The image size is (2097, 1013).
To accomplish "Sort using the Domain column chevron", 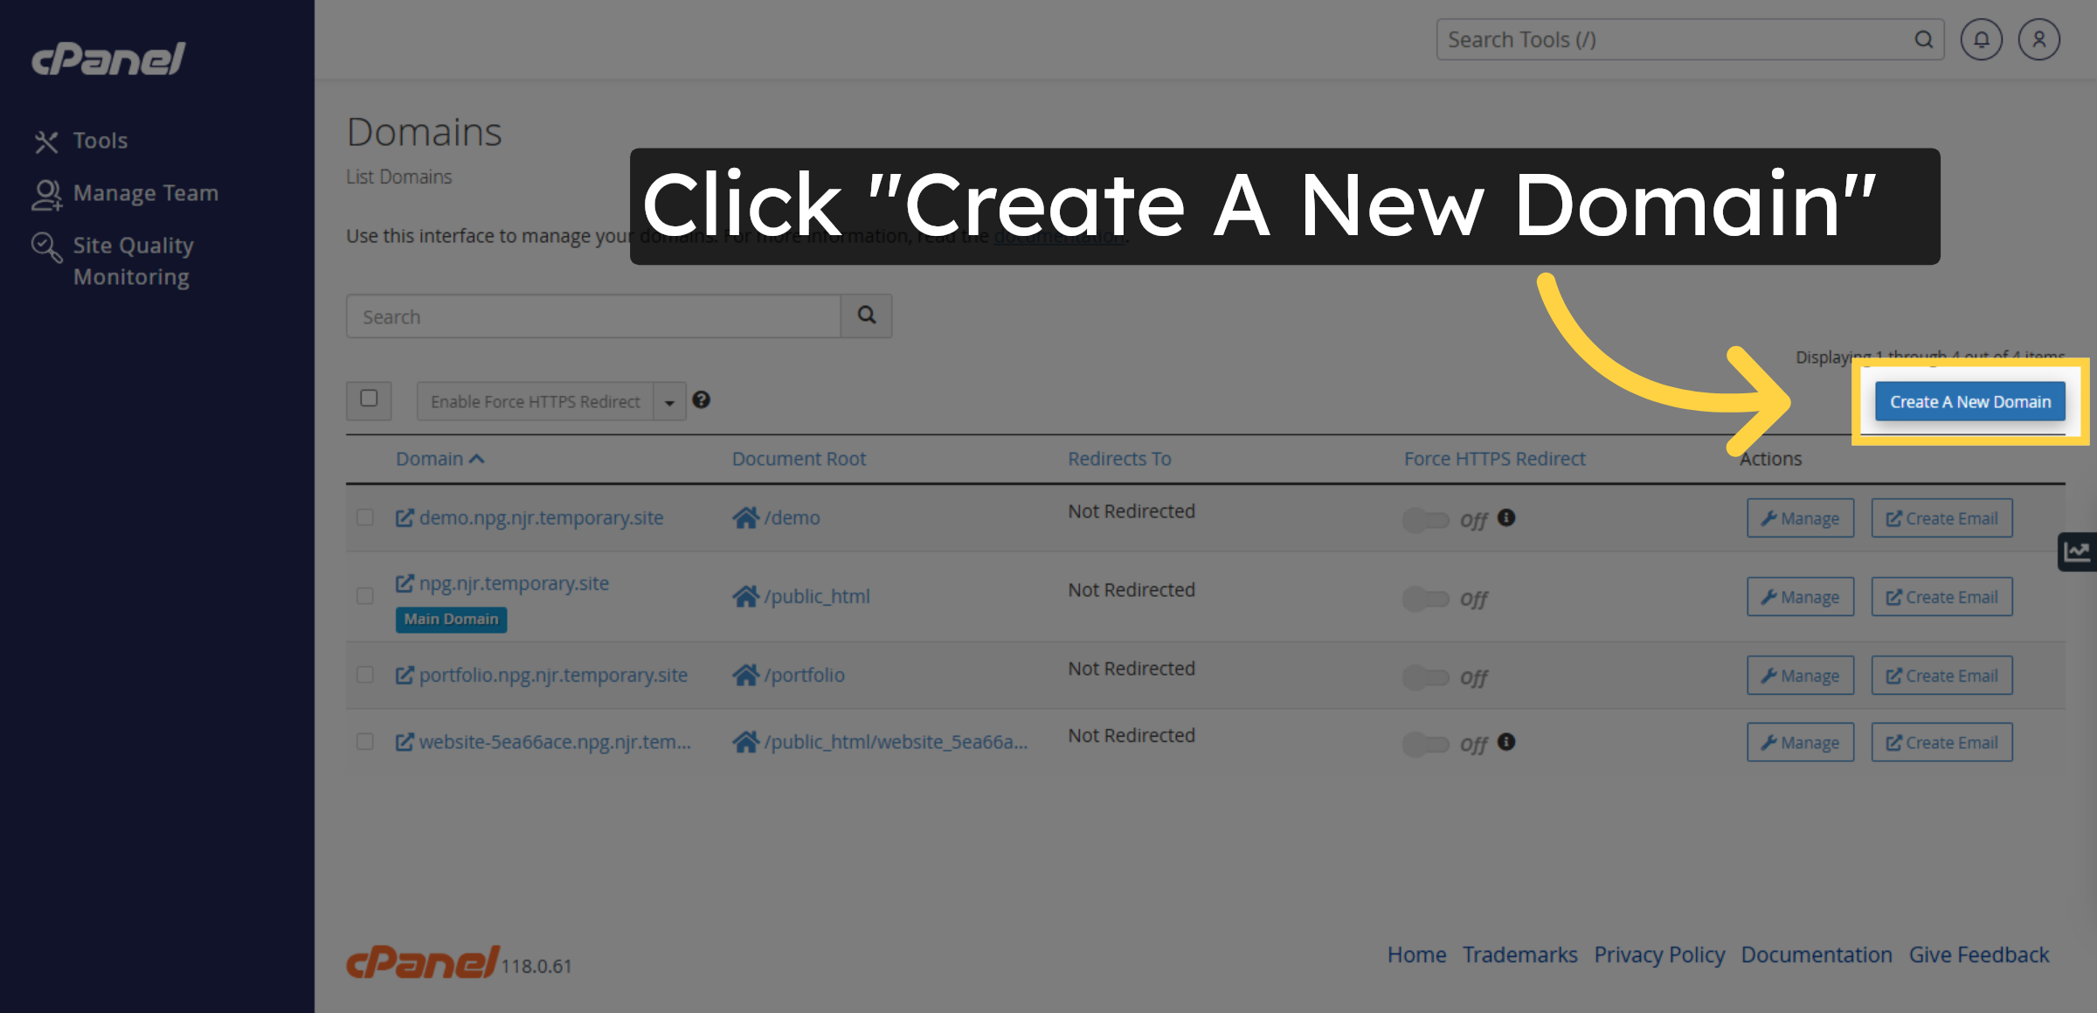I will (476, 458).
